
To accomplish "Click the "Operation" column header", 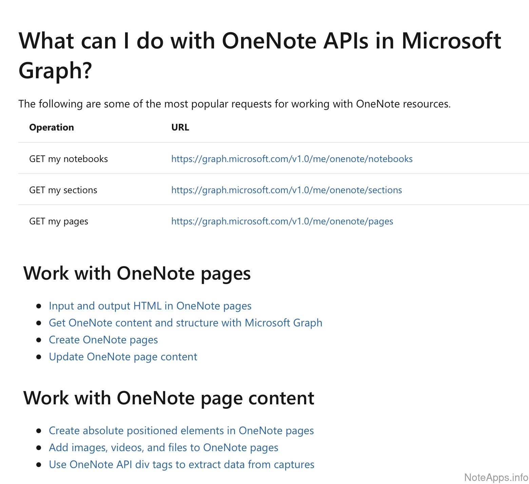I will tap(52, 127).
